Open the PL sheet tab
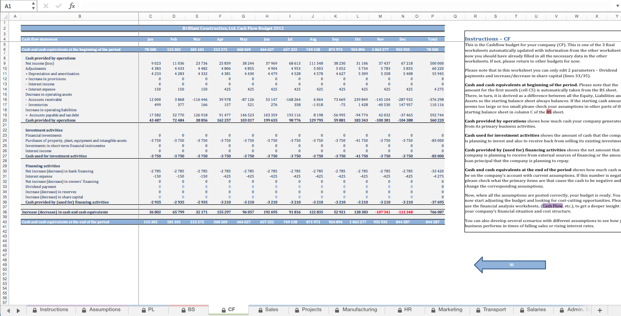This screenshot has height=316, width=621. [x=148, y=310]
